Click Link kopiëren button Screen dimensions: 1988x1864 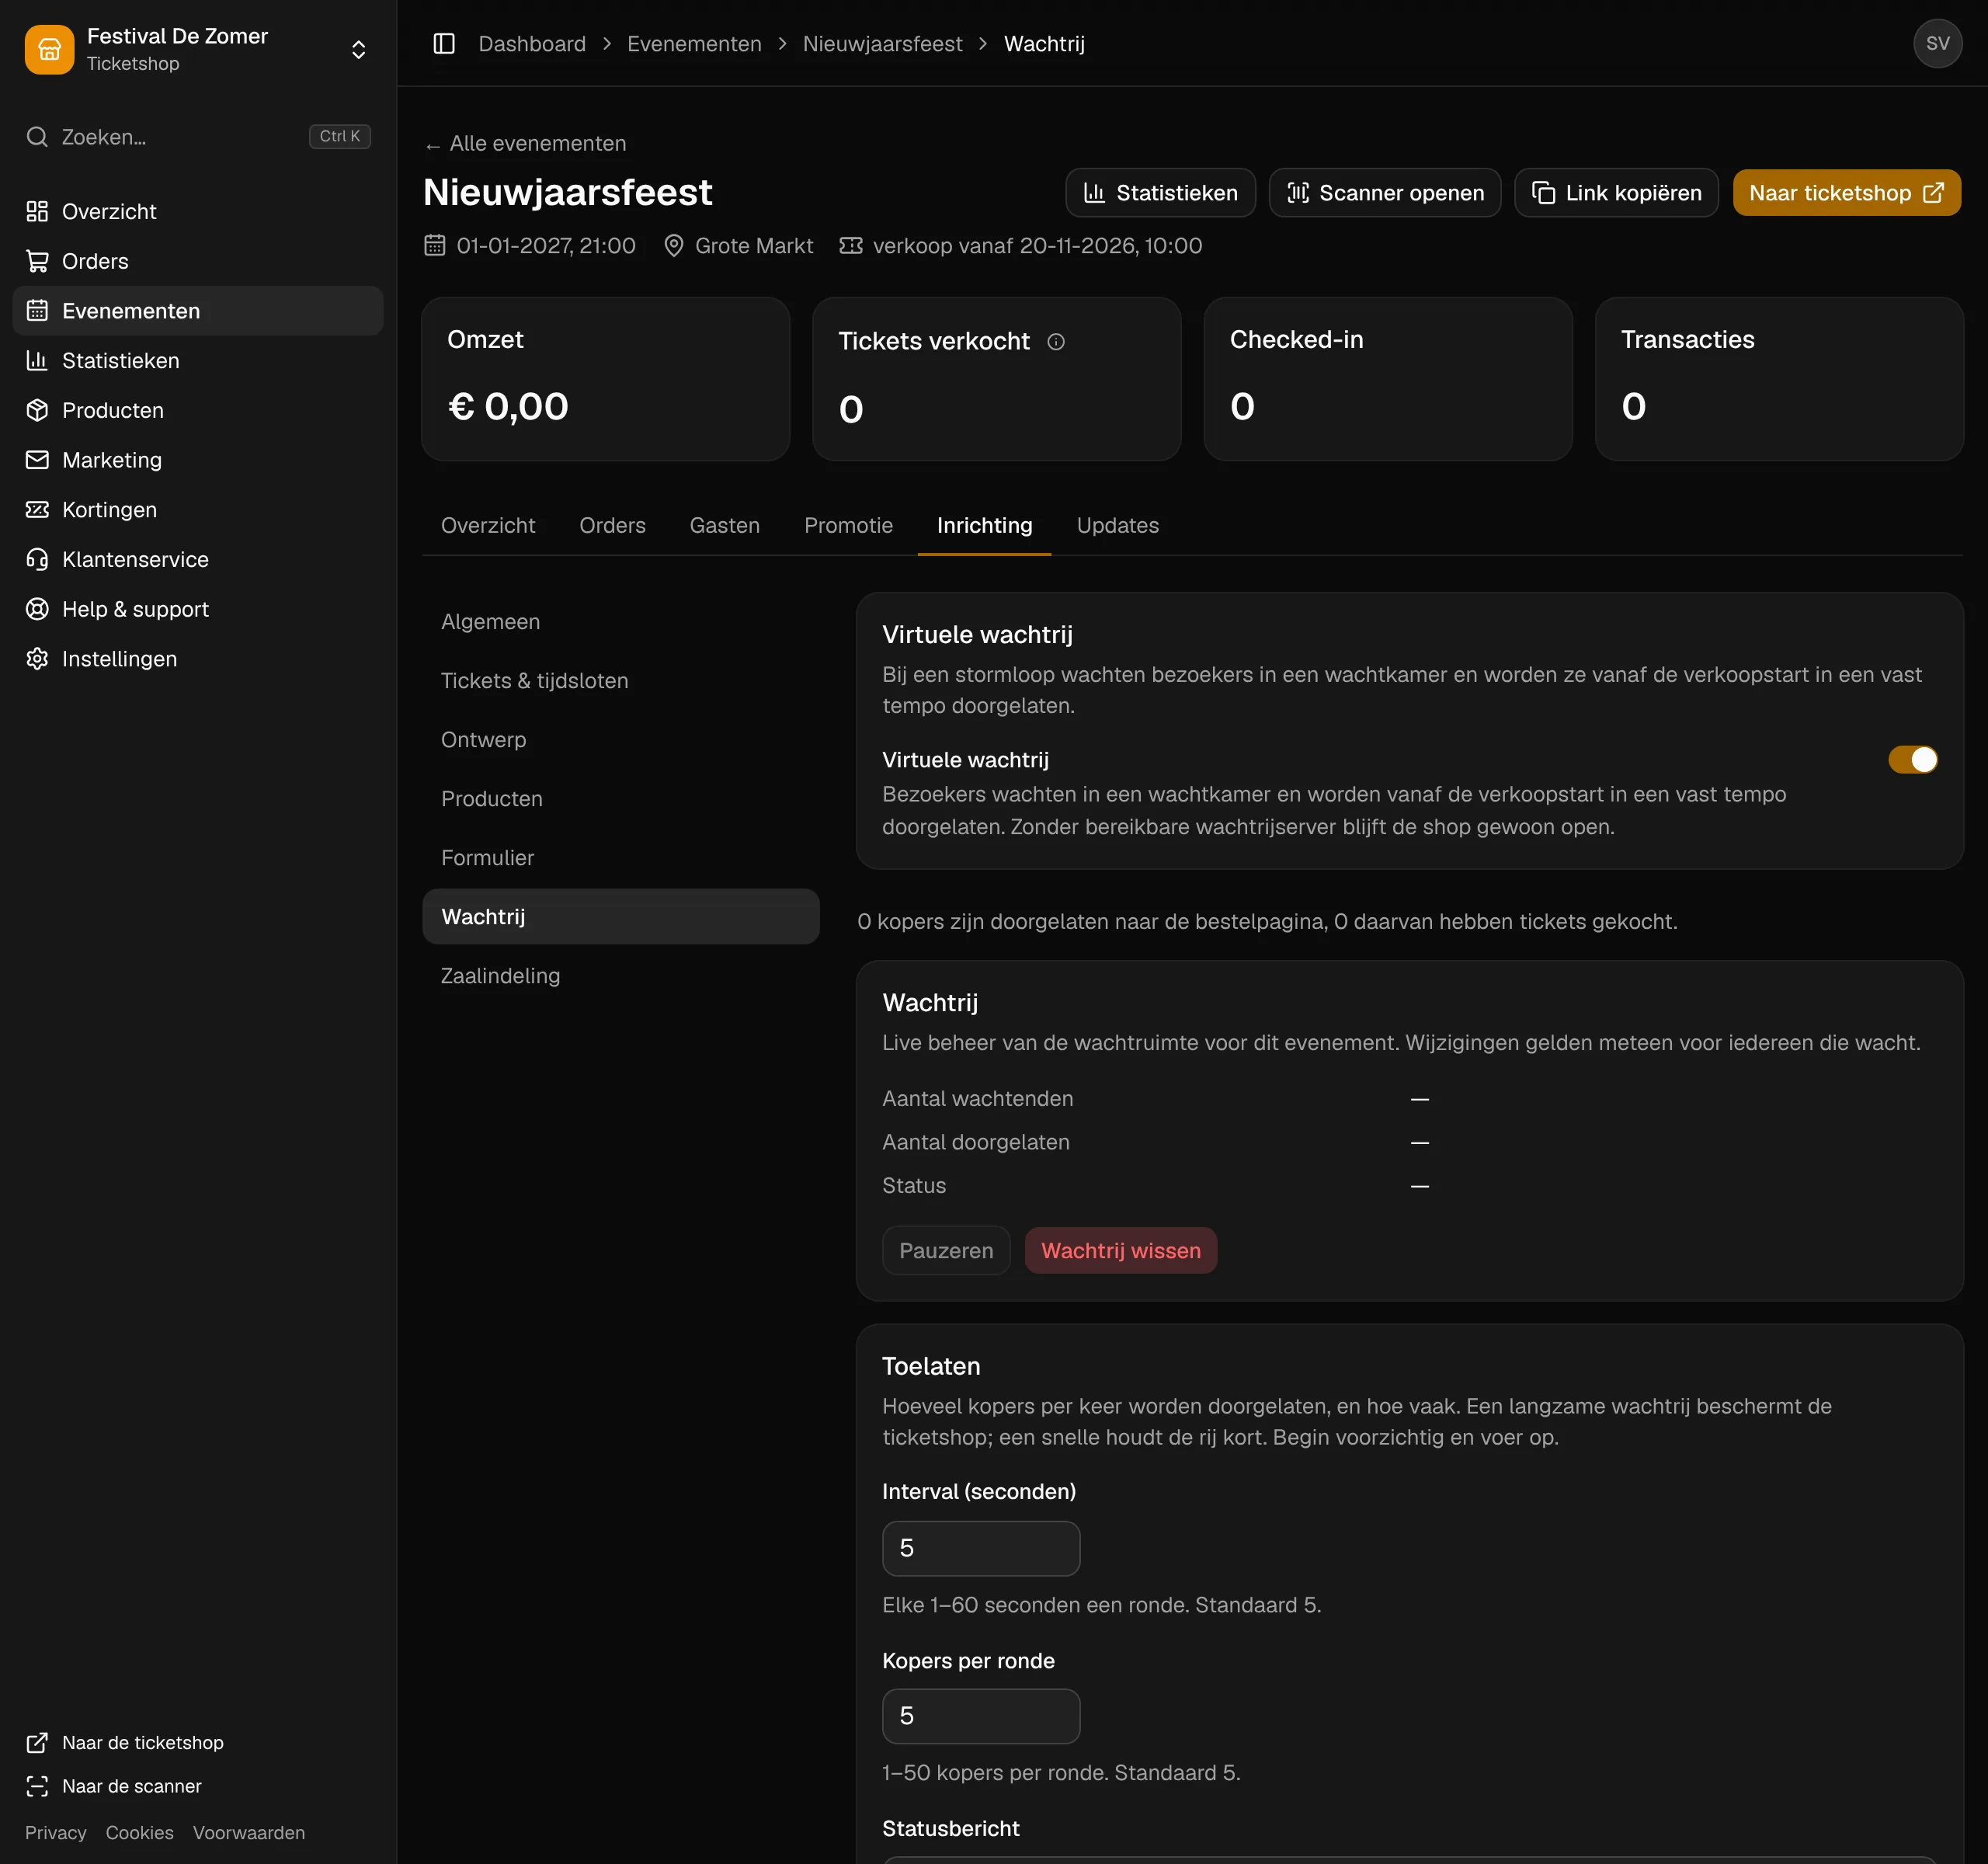1616,193
